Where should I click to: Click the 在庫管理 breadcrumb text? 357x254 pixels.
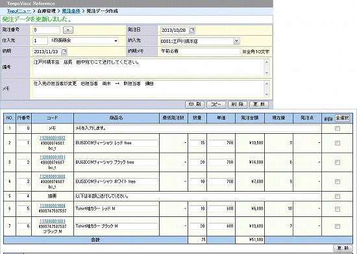pos(47,11)
